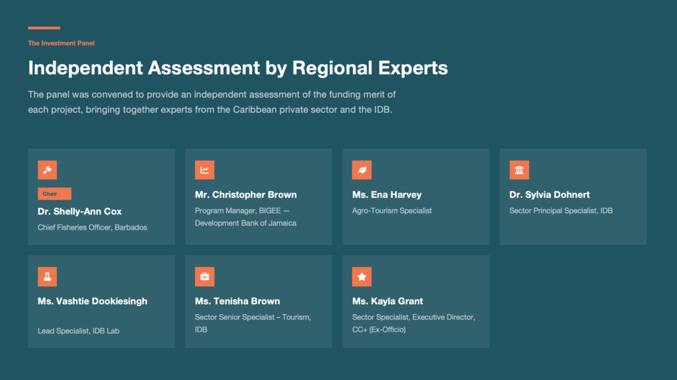Screen dimensions: 677x380
Task: Click the Ms. Ena Harvey name
Action: (387, 195)
